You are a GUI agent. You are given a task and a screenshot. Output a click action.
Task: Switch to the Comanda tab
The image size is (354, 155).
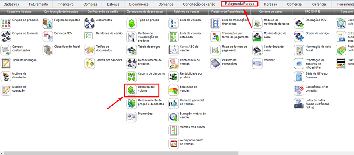166,4
